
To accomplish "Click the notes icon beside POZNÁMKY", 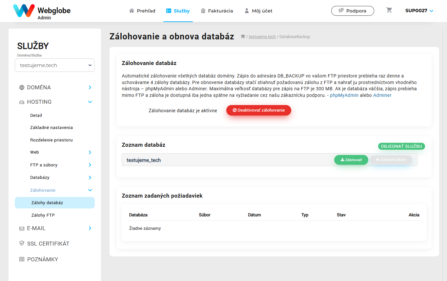I will 22,259.
